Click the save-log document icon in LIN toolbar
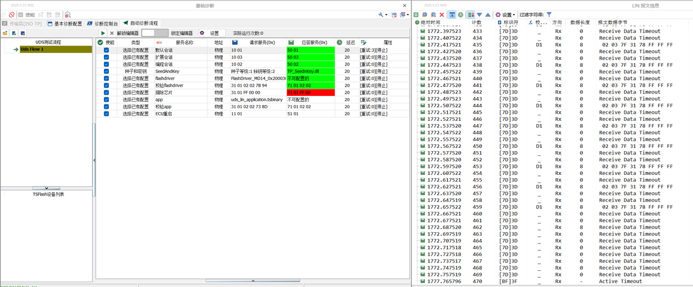Image resolution: width=693 pixels, height=287 pixels. pyautogui.click(x=433, y=15)
